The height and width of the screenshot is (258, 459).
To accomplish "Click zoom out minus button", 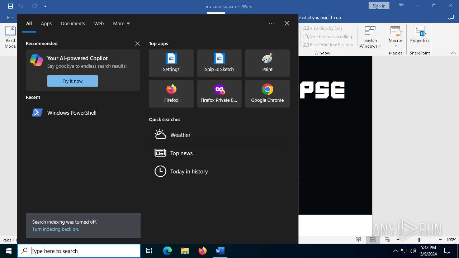I will (x=398, y=240).
